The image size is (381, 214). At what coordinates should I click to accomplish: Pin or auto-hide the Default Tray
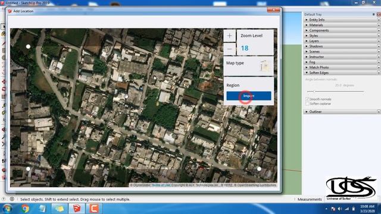[373, 14]
